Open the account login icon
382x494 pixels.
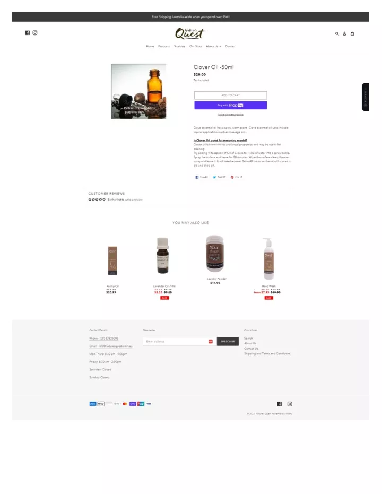pyautogui.click(x=344, y=34)
